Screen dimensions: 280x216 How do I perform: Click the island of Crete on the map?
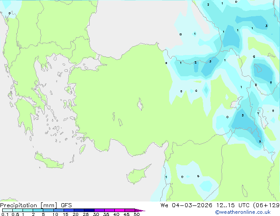tap(49, 161)
